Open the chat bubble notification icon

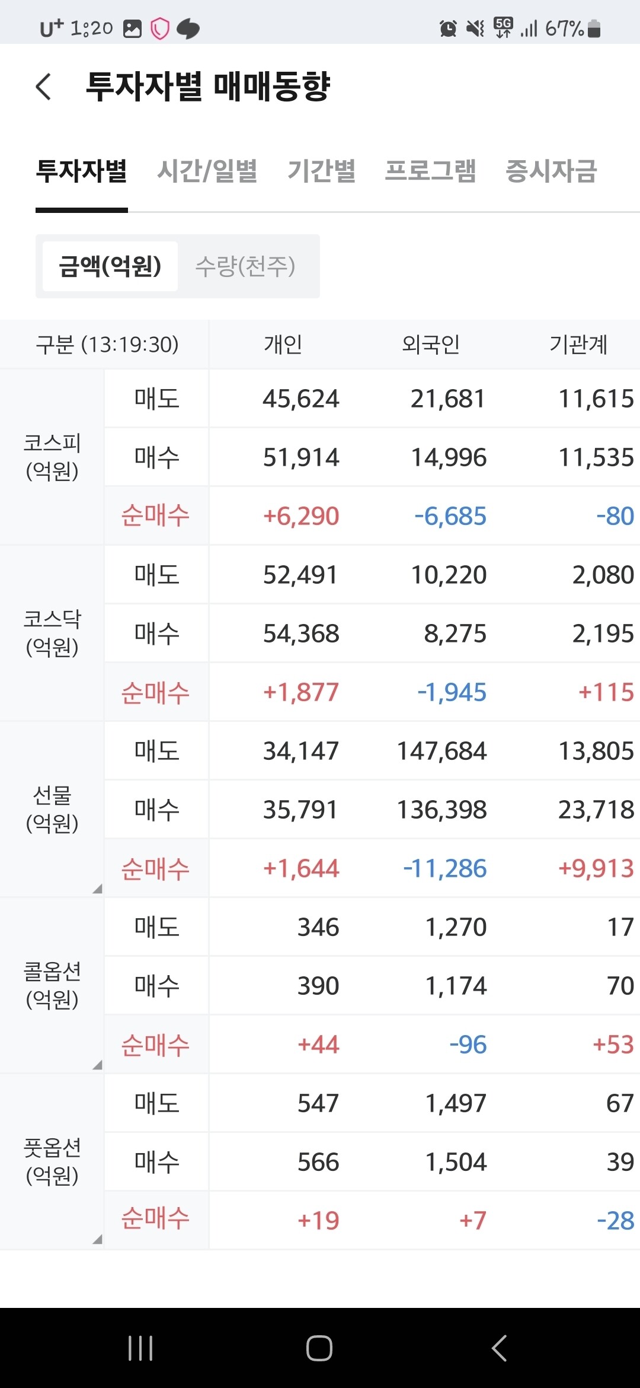tap(187, 27)
